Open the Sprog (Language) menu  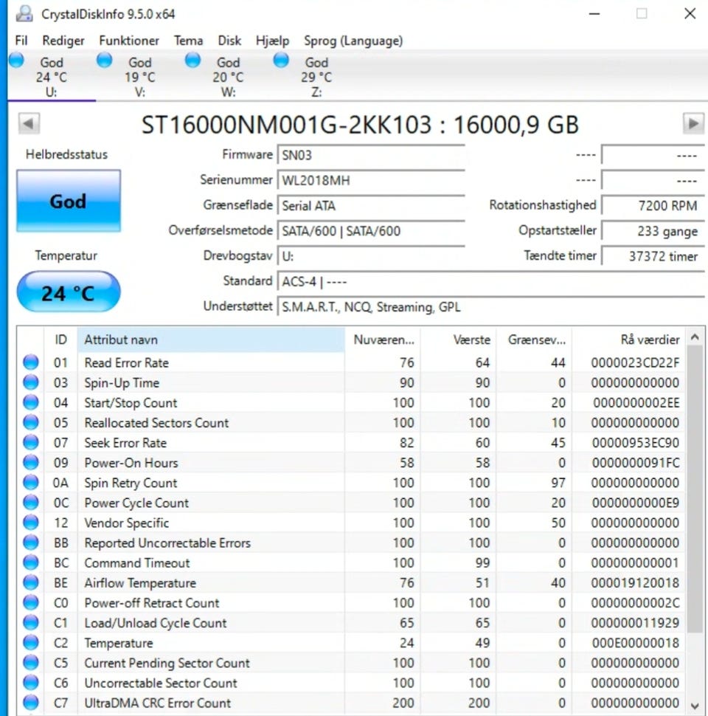pos(353,41)
